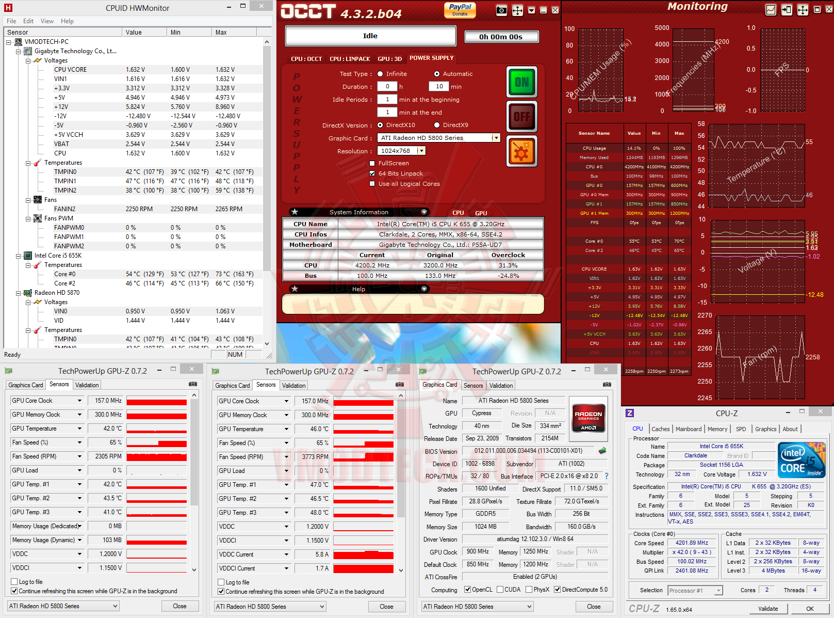Stop the test with the red OFF button
834x618 pixels.
click(521, 117)
